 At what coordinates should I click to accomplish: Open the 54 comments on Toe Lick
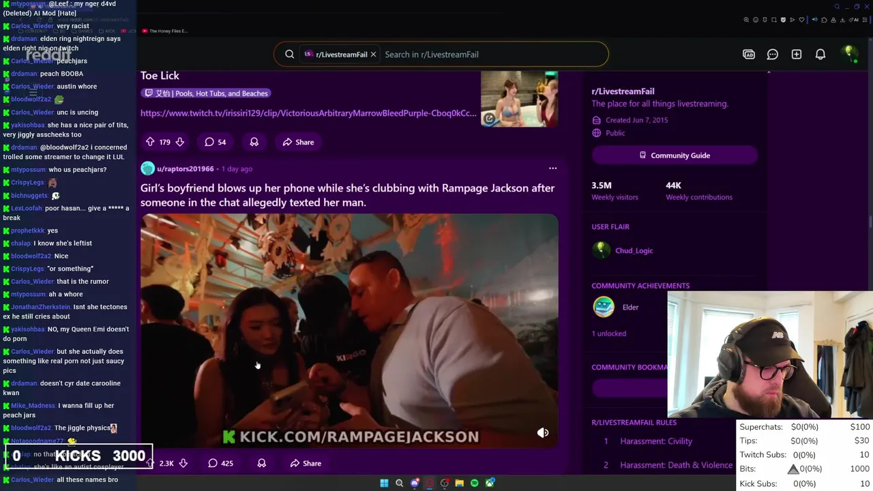tap(215, 142)
